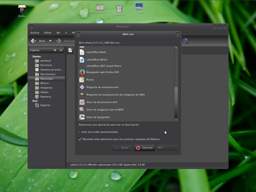Image resolution: width=256 pixels, height=192 pixels.
Task: Toggle Recordar esta aplicación checkbox
Action: click(80, 139)
